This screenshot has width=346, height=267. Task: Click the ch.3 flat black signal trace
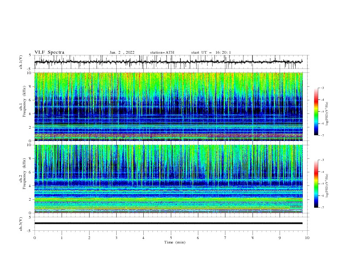click(x=168, y=223)
